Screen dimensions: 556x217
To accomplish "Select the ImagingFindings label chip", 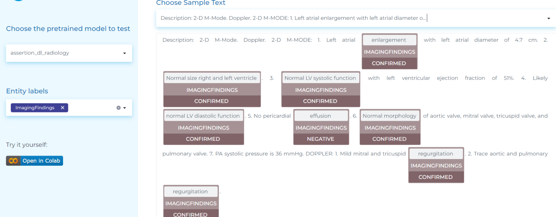I will tap(35, 108).
